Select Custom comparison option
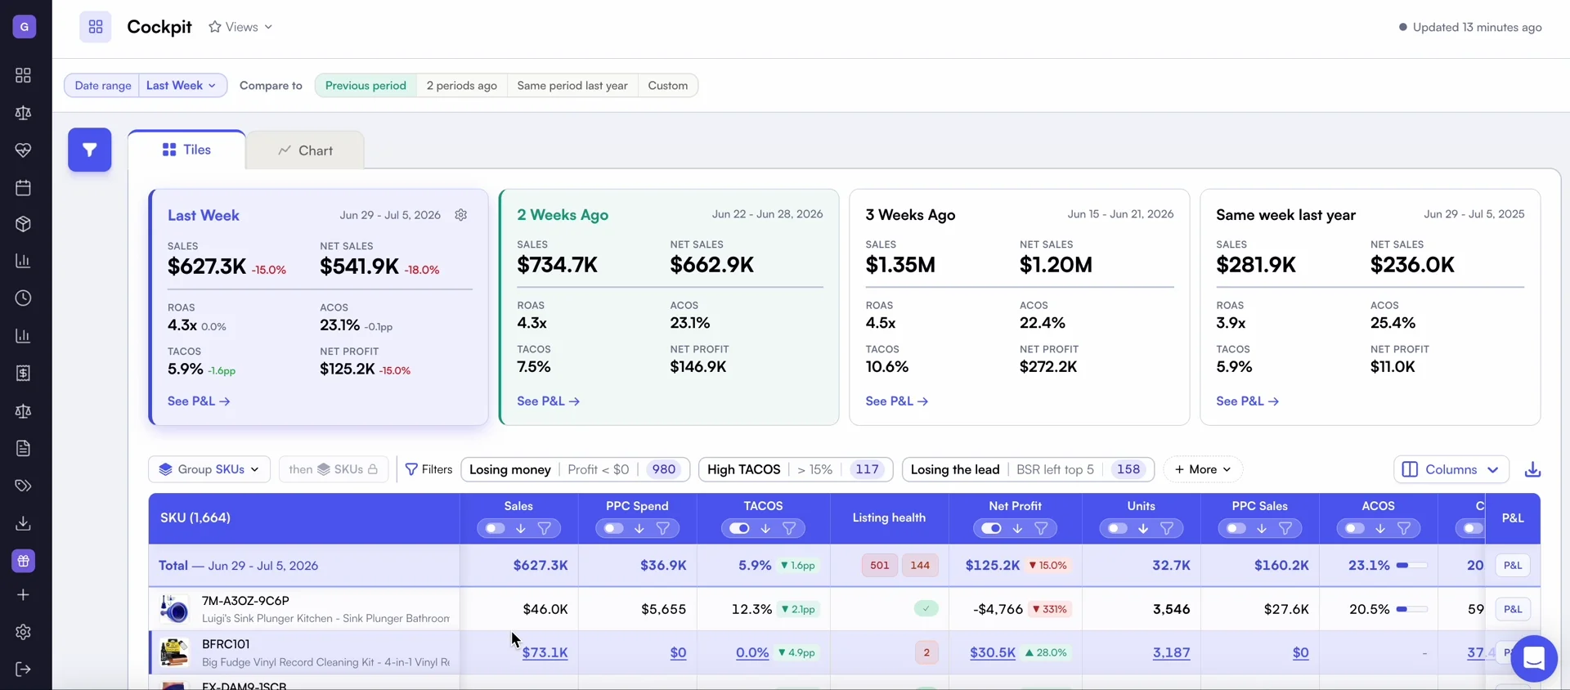Screen dimensions: 1570x690 click(667, 86)
